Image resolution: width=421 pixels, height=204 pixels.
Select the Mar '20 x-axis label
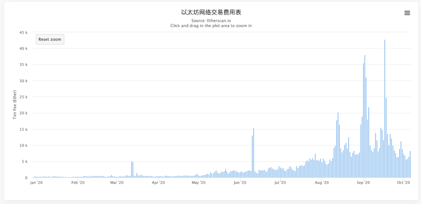click(x=117, y=183)
